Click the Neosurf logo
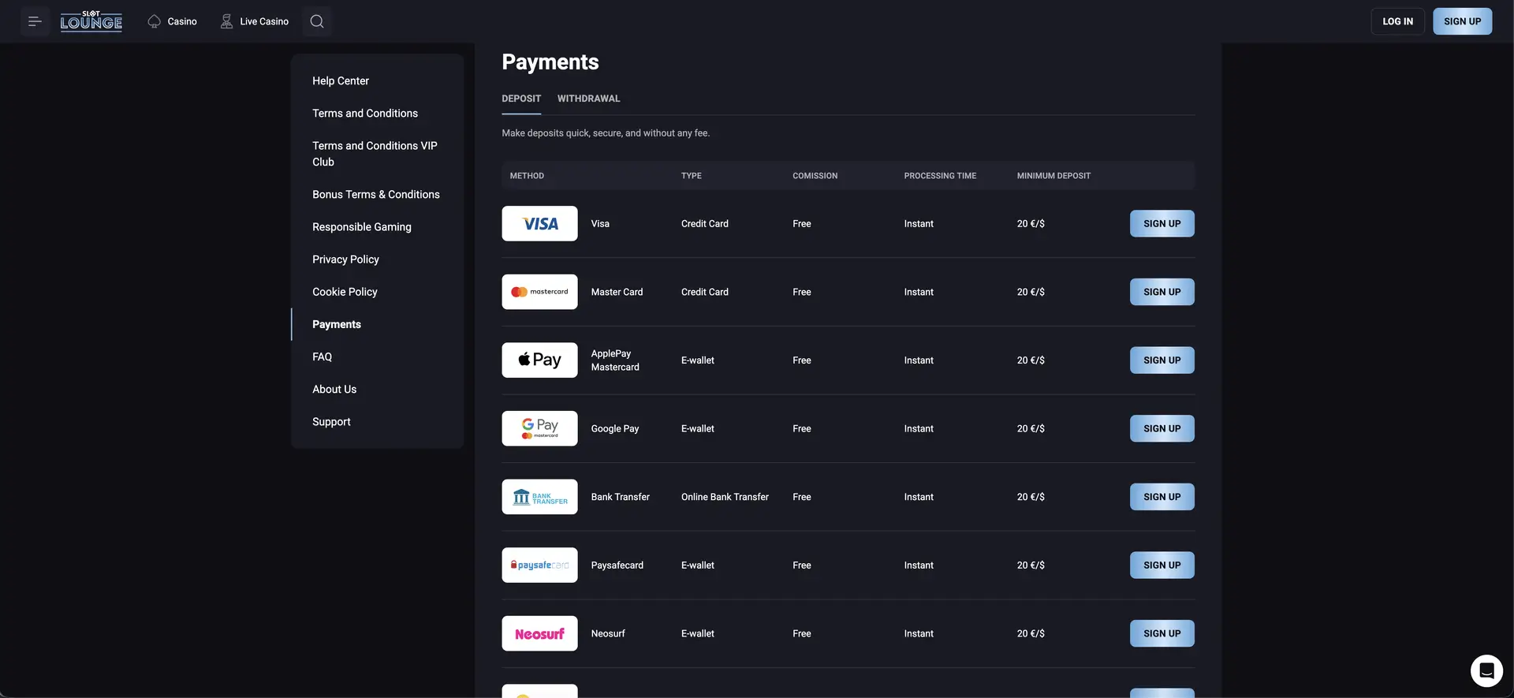The image size is (1514, 698). point(539,633)
